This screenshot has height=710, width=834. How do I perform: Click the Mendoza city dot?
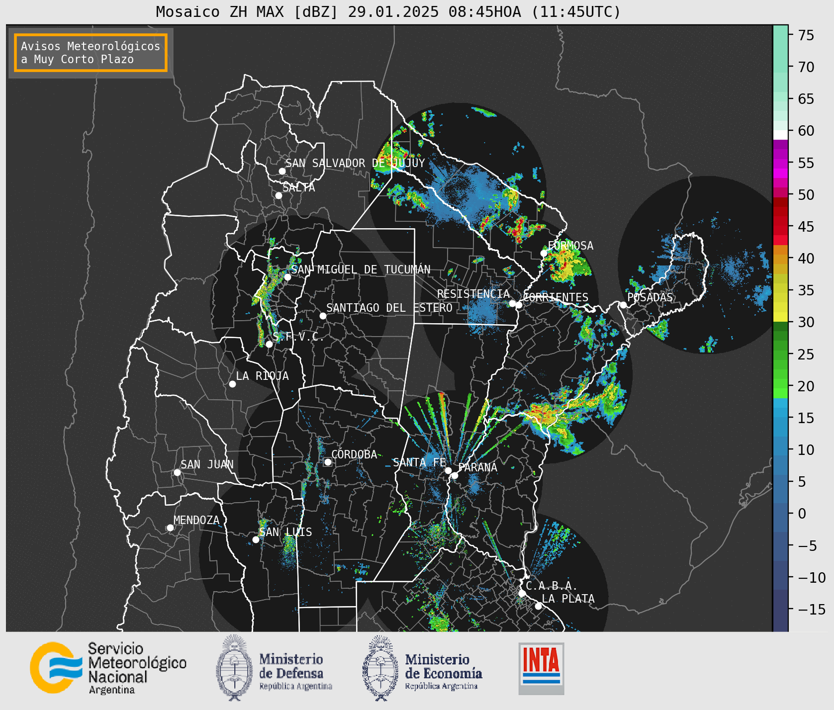coord(170,528)
